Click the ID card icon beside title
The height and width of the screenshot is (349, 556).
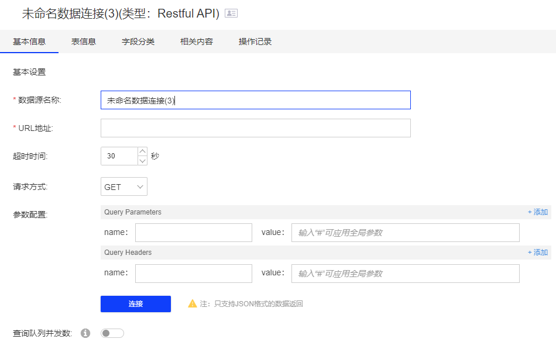click(x=231, y=13)
